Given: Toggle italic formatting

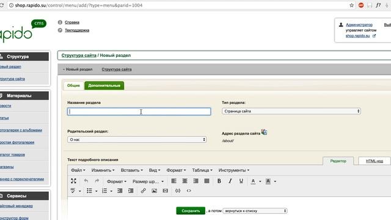Looking at the screenshot, I should (x=230, y=181).
